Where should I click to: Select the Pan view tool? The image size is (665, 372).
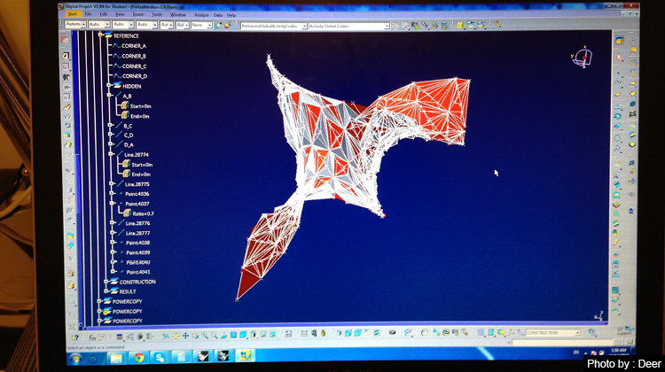point(185,336)
